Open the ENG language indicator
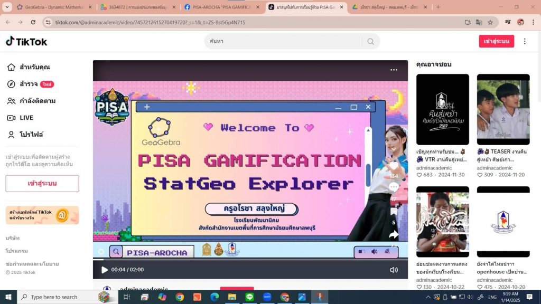This screenshot has height=304, width=541. click(492, 297)
